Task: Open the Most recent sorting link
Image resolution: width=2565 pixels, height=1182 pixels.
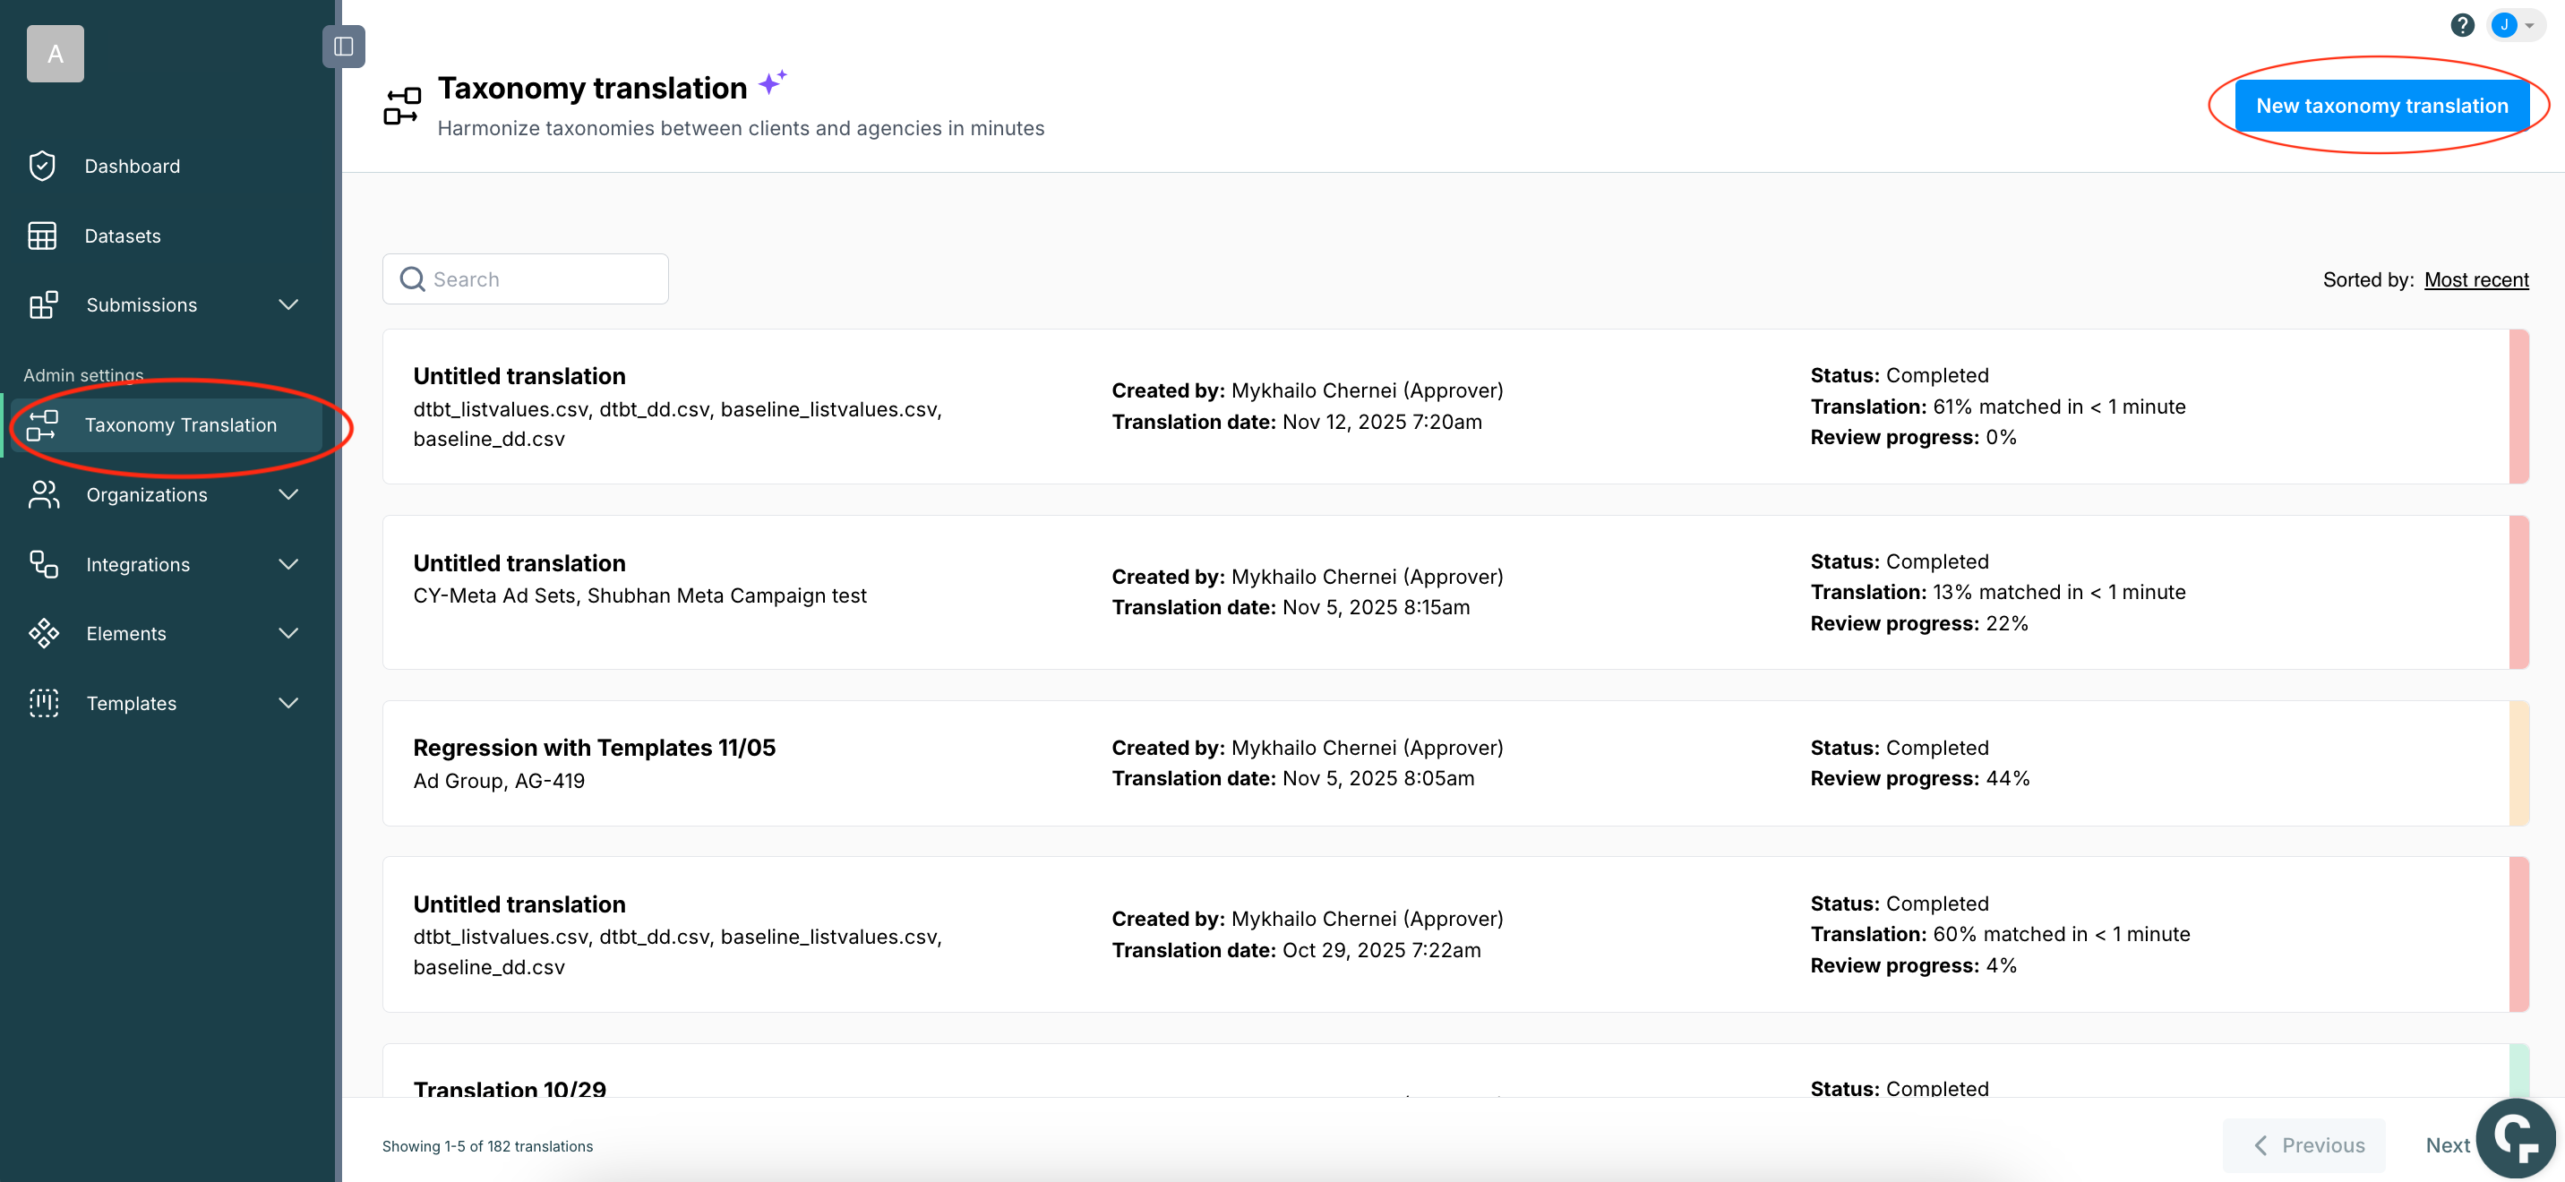Action: [x=2476, y=279]
